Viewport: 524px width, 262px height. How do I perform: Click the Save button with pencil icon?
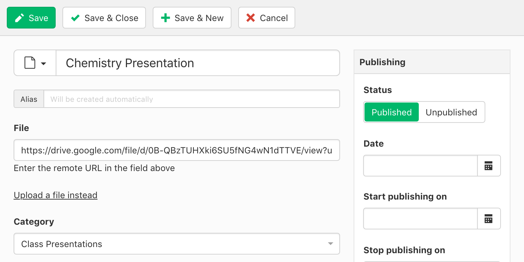(x=31, y=18)
